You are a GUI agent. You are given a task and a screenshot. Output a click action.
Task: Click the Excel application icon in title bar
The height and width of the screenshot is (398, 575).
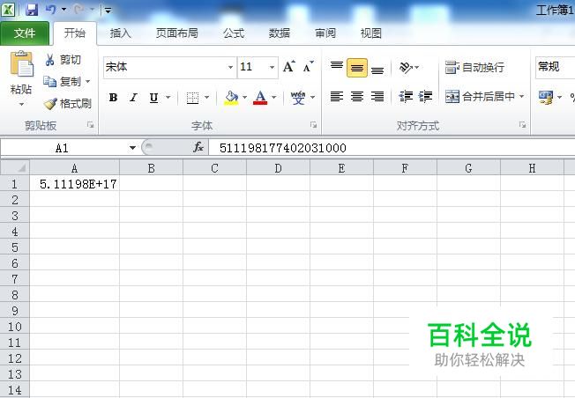(x=8, y=10)
